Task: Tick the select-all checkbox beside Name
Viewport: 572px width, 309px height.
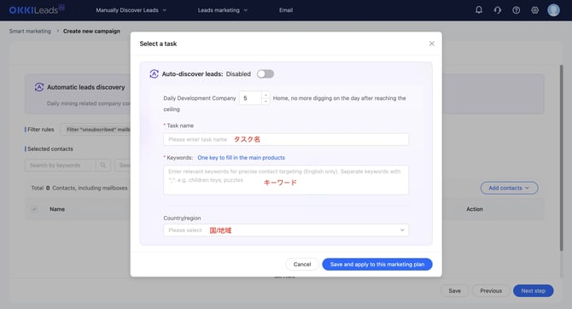Action: point(34,209)
